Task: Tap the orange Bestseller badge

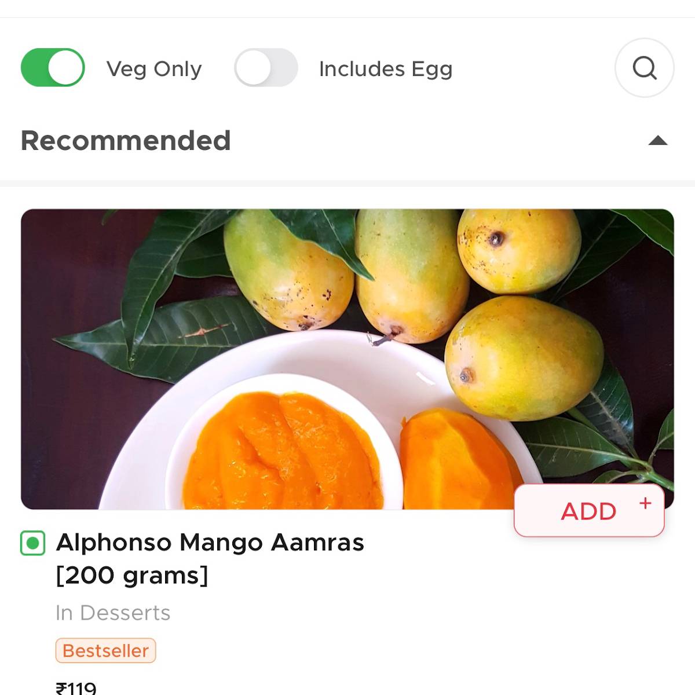Action: click(x=105, y=650)
